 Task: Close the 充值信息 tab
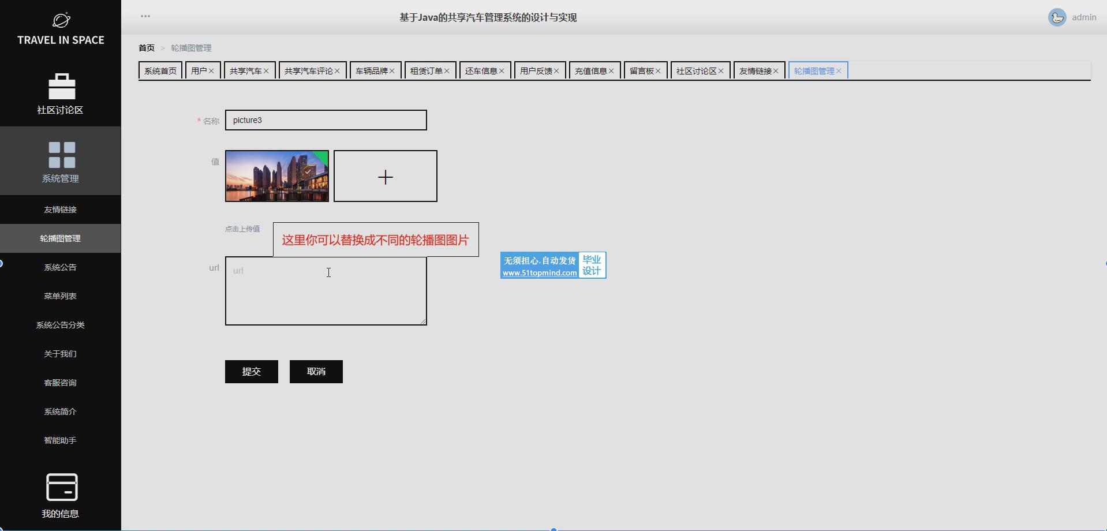pyautogui.click(x=611, y=71)
